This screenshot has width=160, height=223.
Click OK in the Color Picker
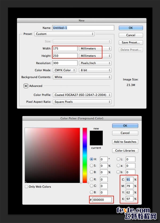(125, 126)
